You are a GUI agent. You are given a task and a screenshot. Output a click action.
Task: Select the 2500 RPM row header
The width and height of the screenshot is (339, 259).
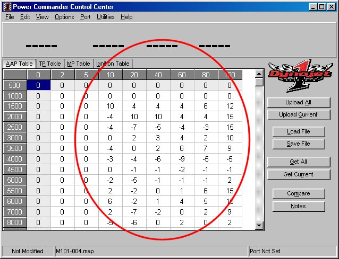(x=15, y=127)
